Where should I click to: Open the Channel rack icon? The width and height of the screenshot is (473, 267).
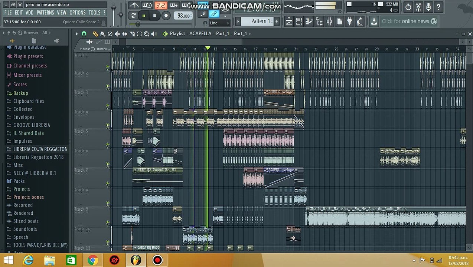coord(299,22)
